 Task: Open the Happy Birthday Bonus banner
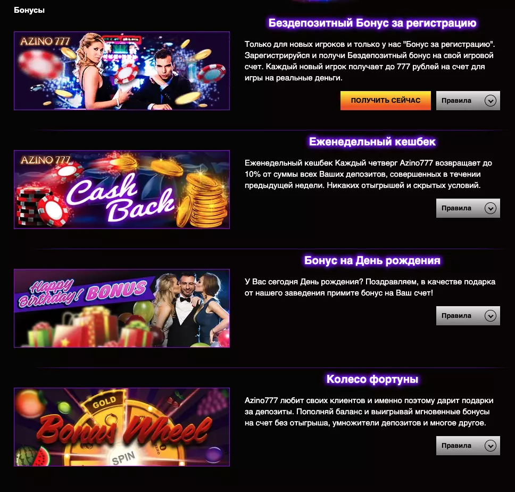click(122, 308)
